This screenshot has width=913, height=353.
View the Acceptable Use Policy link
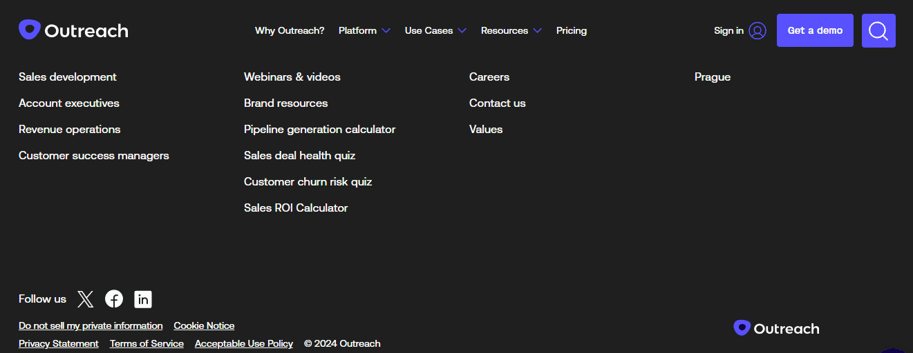(244, 343)
